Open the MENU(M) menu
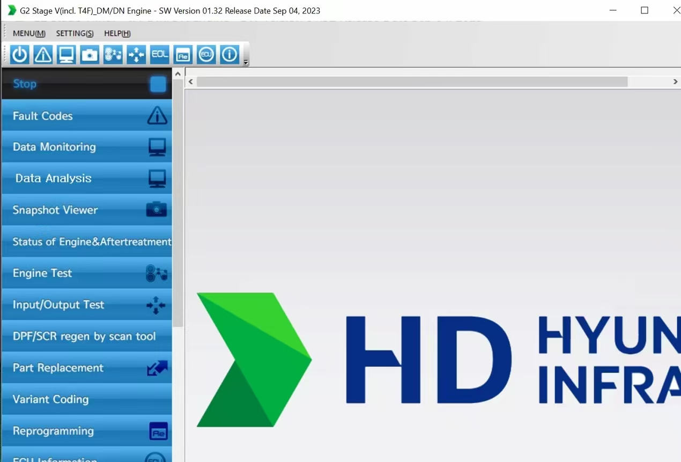The width and height of the screenshot is (681, 462). click(x=29, y=33)
